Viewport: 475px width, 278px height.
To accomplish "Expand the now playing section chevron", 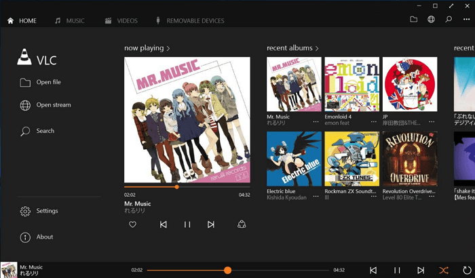I will 168,48.
